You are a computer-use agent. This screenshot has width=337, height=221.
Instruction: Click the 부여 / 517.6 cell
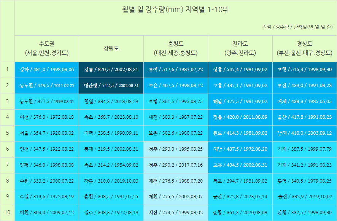coord(176,70)
